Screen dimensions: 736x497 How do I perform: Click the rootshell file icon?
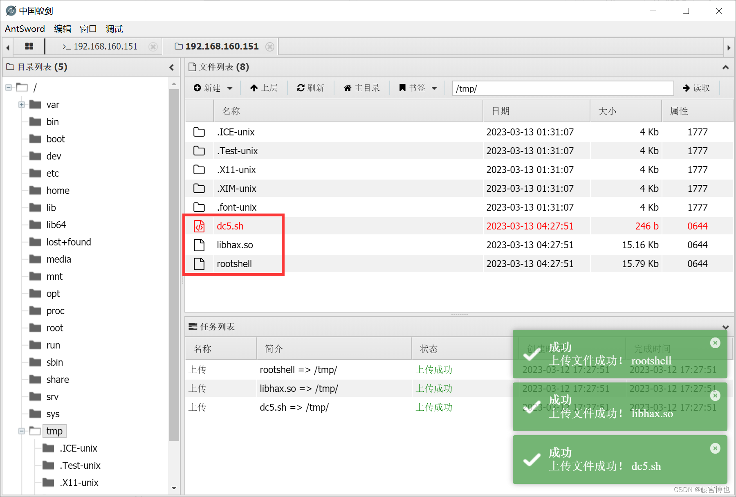pyautogui.click(x=199, y=264)
